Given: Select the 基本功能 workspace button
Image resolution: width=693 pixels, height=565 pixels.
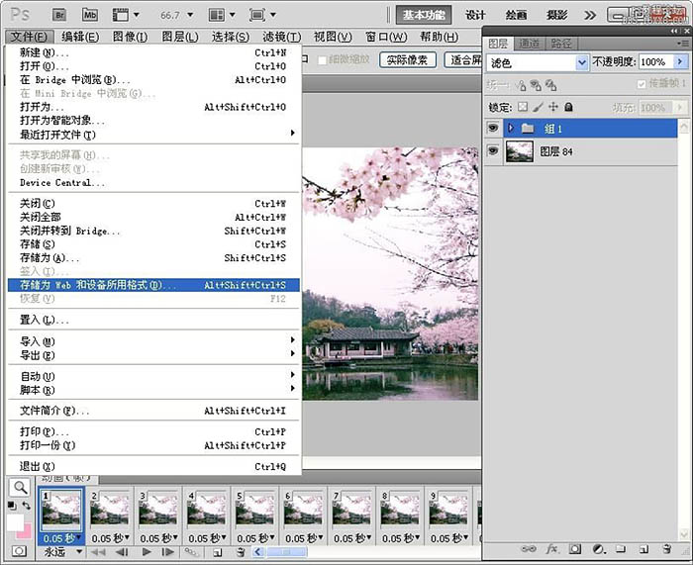Looking at the screenshot, I should 425,15.
